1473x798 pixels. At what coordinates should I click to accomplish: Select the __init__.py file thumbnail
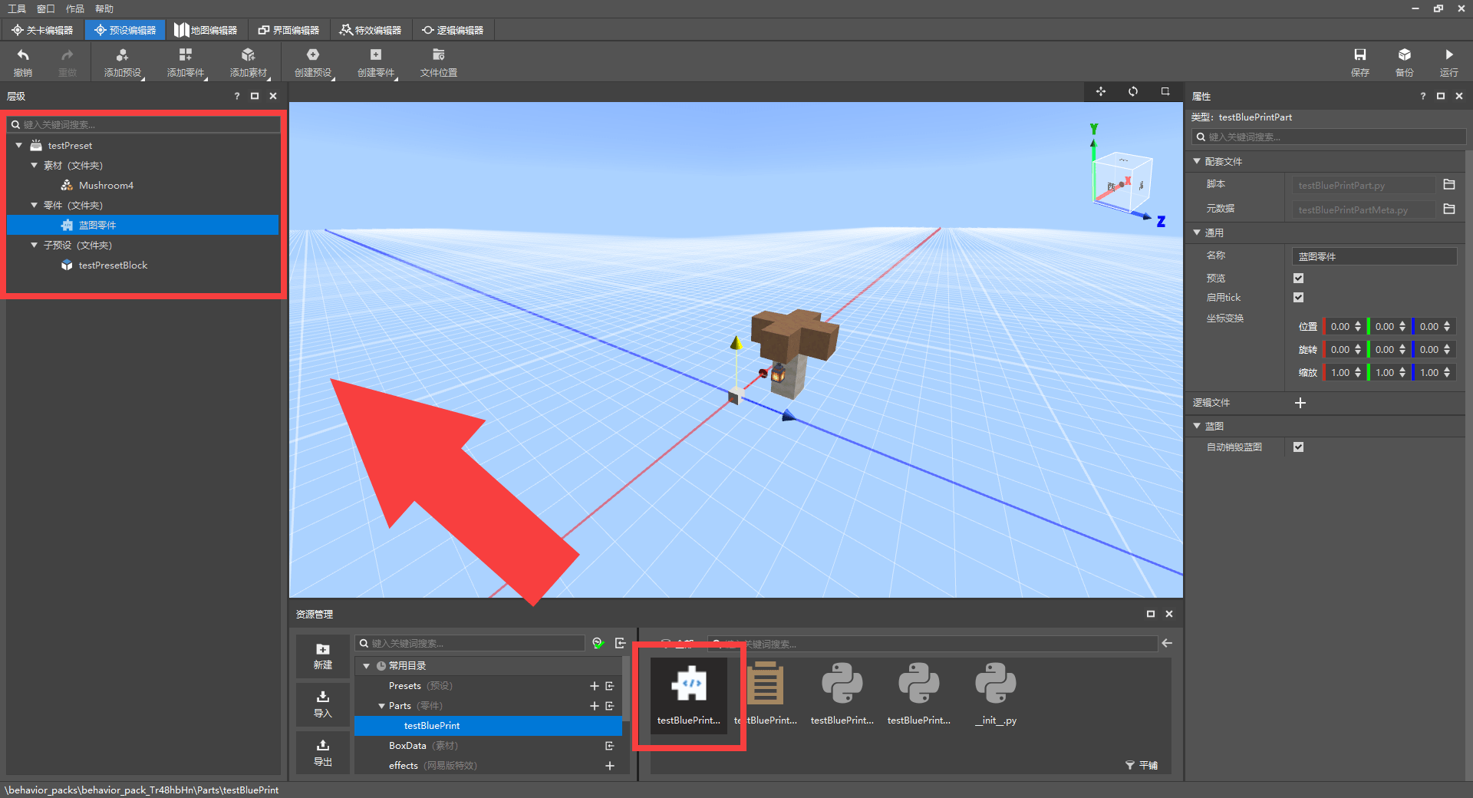pos(996,694)
